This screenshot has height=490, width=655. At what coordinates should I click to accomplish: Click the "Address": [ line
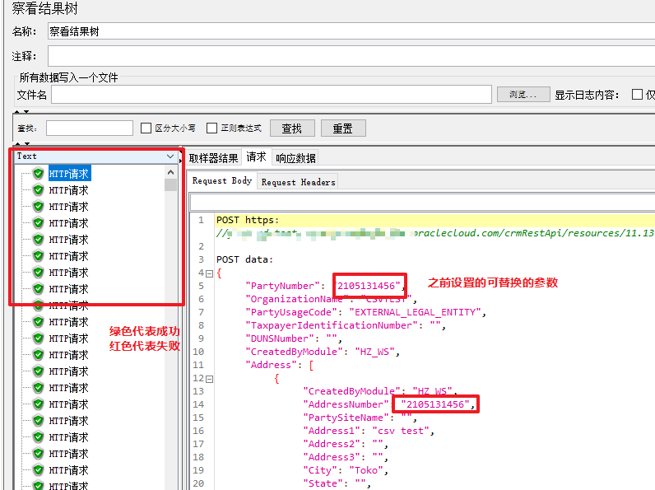280,365
